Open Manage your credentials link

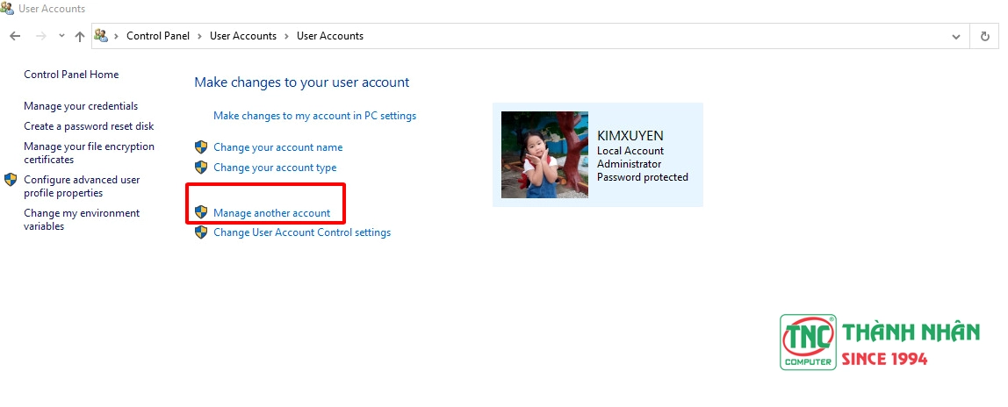81,106
